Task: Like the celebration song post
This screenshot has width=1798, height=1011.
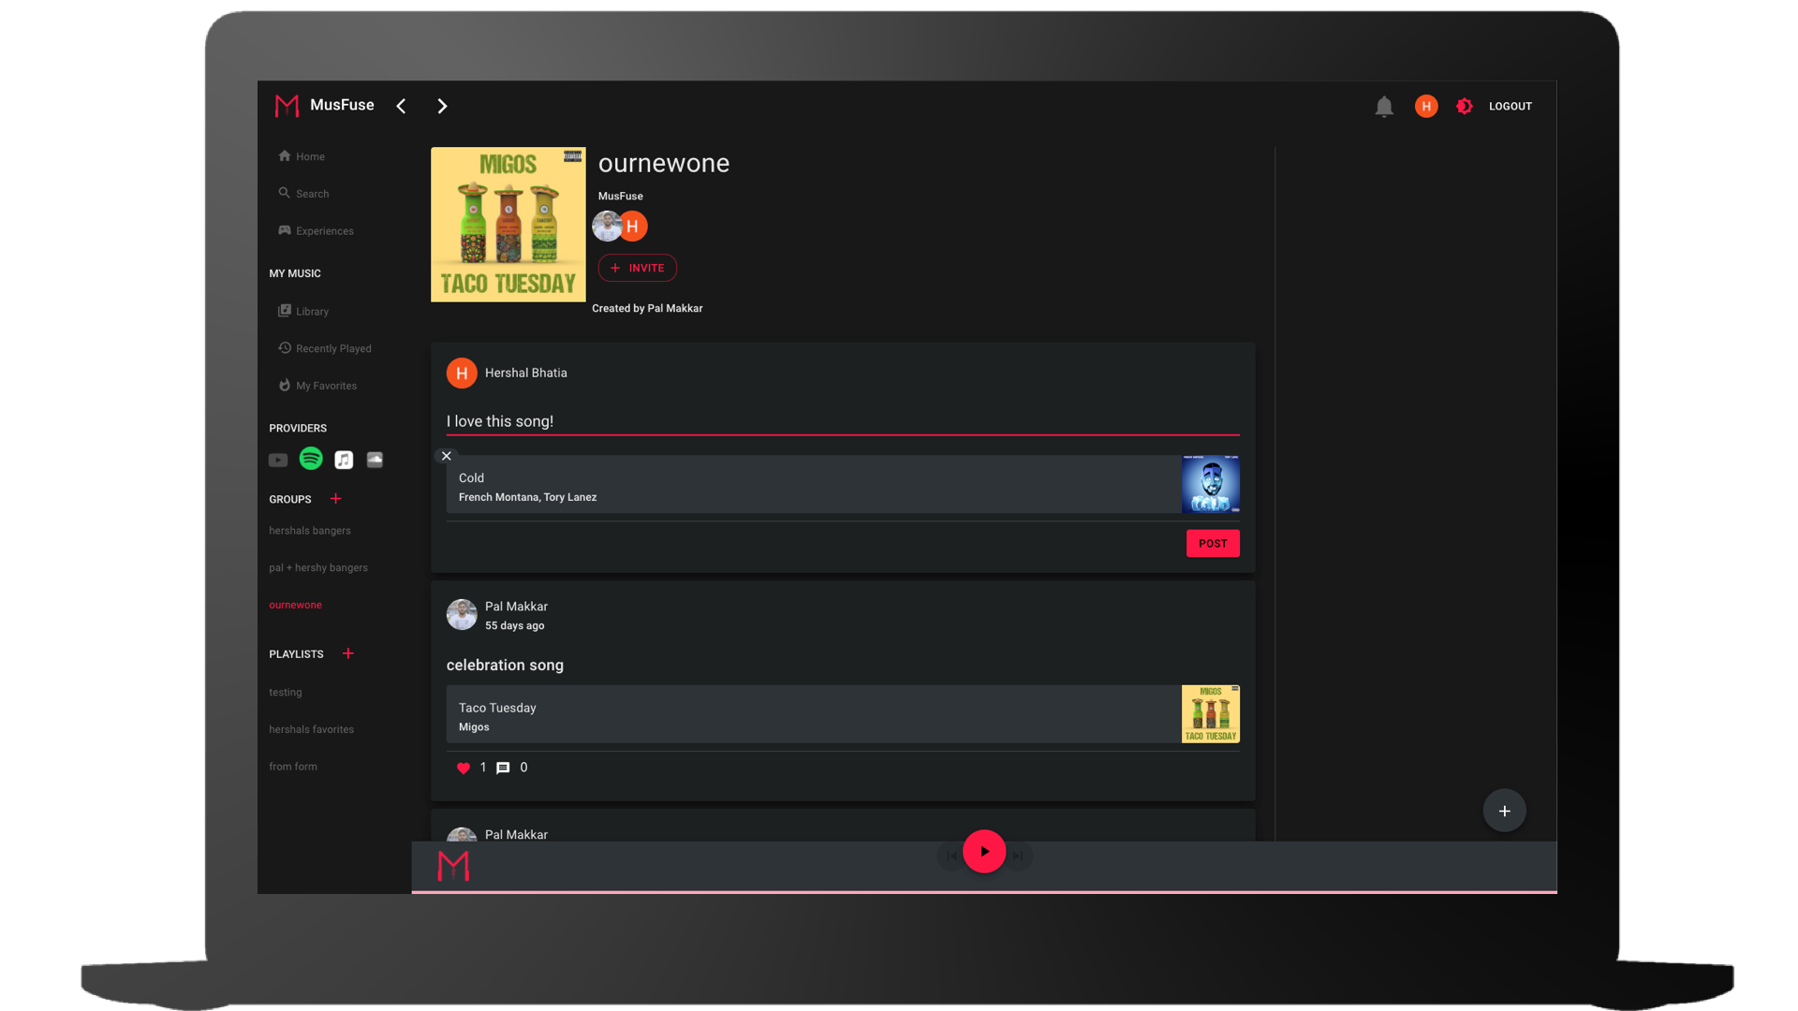Action: click(x=464, y=768)
